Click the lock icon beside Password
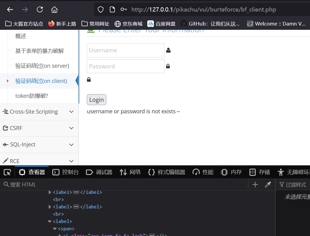The height and width of the screenshot is (236, 310). pyautogui.click(x=168, y=66)
